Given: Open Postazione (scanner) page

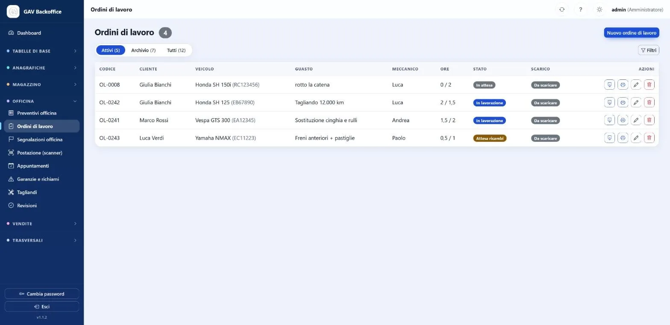Looking at the screenshot, I should click(x=42, y=153).
